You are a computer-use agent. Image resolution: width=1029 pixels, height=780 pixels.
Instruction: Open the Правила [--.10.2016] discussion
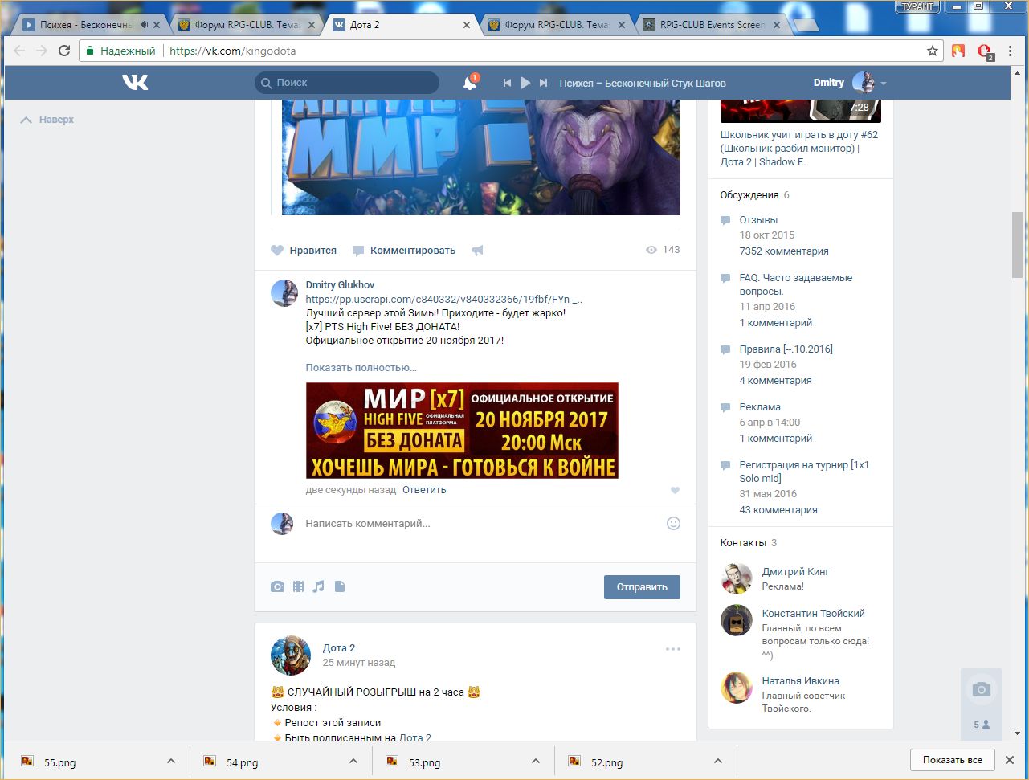tap(786, 349)
